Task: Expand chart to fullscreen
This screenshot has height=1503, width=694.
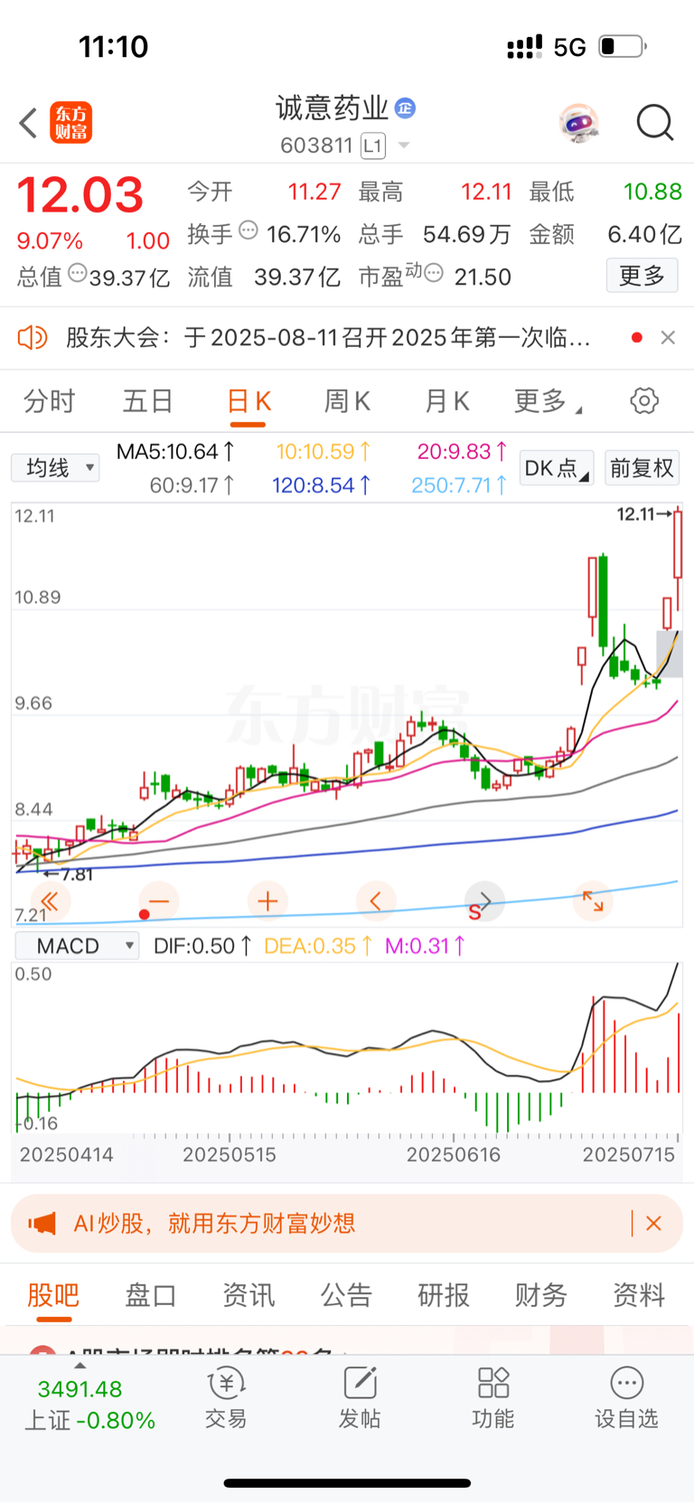Action: point(593,901)
